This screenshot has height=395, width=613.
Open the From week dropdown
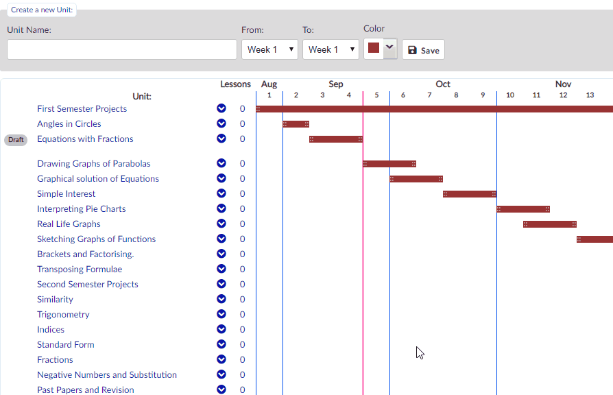pos(269,49)
